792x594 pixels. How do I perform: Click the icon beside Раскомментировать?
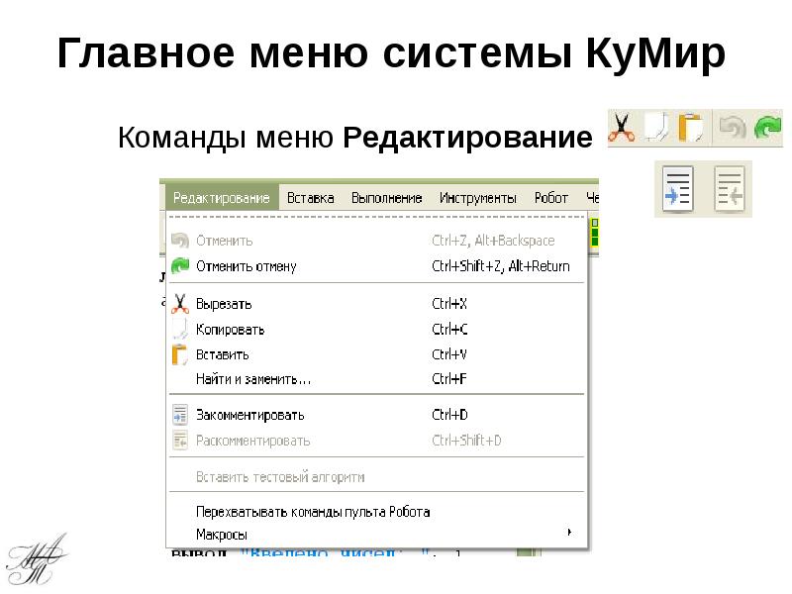click(x=180, y=440)
